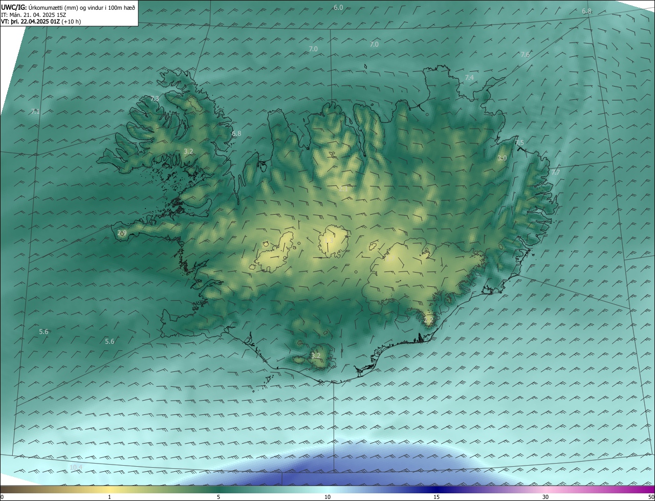Image resolution: width=655 pixels, height=501 pixels.
Task: Click the '15' tick on the colour scale
Action: click(x=436, y=497)
